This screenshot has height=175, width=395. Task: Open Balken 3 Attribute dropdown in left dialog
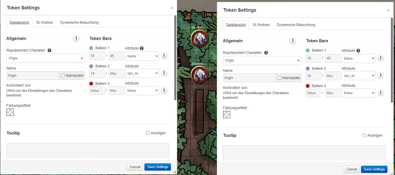click(x=142, y=91)
